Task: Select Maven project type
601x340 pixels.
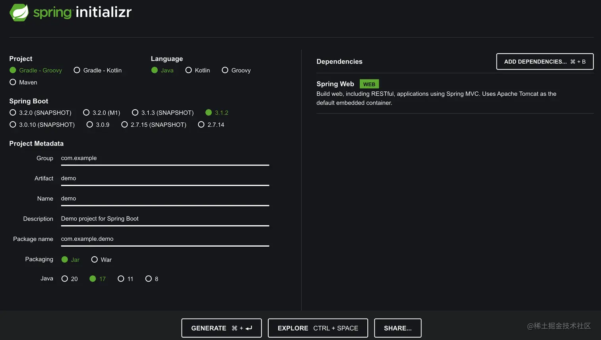Action: click(x=23, y=82)
